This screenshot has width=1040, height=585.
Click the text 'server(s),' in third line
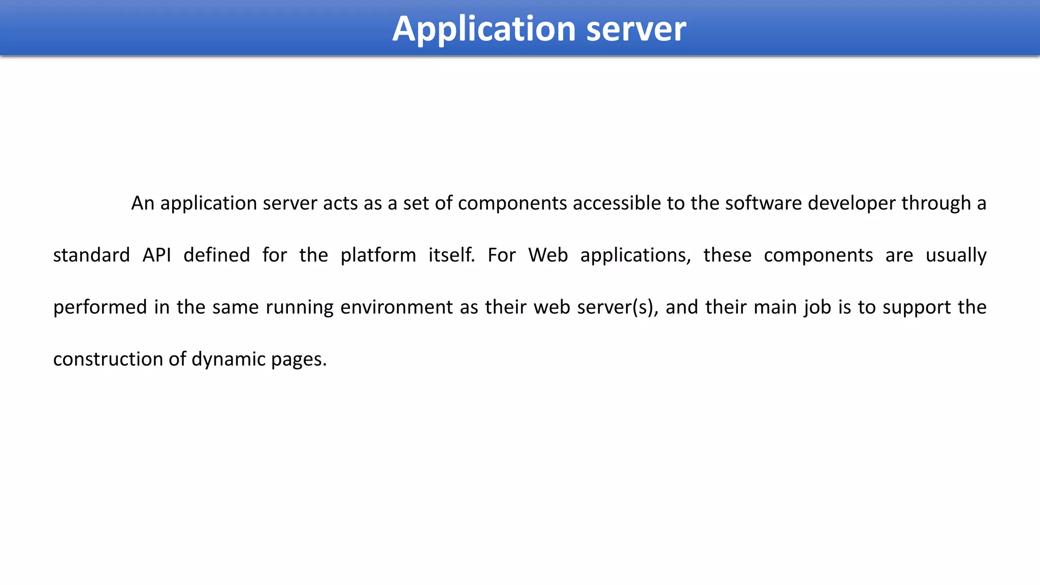click(617, 307)
